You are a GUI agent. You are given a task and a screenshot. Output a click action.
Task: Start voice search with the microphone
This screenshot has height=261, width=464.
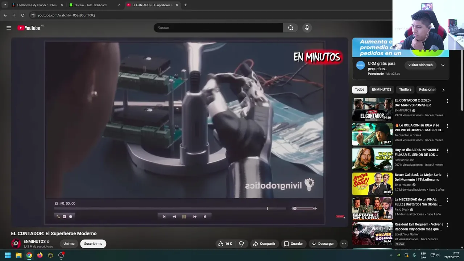(307, 28)
